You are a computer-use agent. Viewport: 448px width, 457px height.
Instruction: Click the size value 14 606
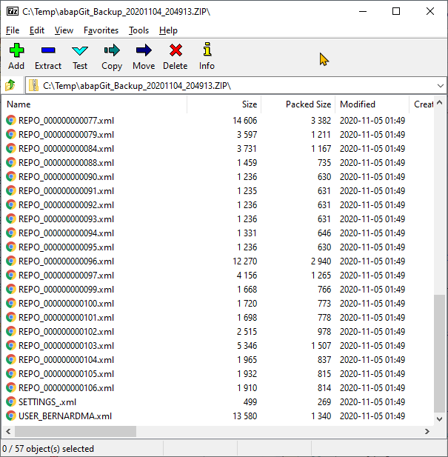point(244,121)
